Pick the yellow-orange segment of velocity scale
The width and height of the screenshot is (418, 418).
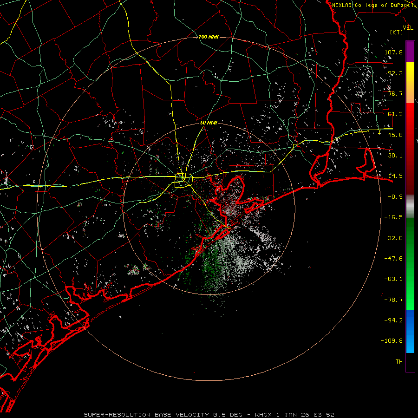tap(410, 83)
